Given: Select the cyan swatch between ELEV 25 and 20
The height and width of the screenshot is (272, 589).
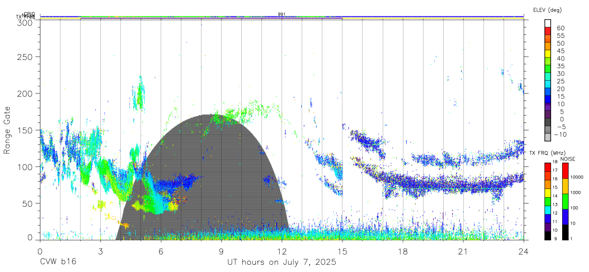Looking at the screenshot, I should point(548,84).
